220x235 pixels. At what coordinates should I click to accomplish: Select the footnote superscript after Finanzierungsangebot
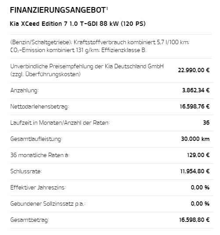point(107,8)
